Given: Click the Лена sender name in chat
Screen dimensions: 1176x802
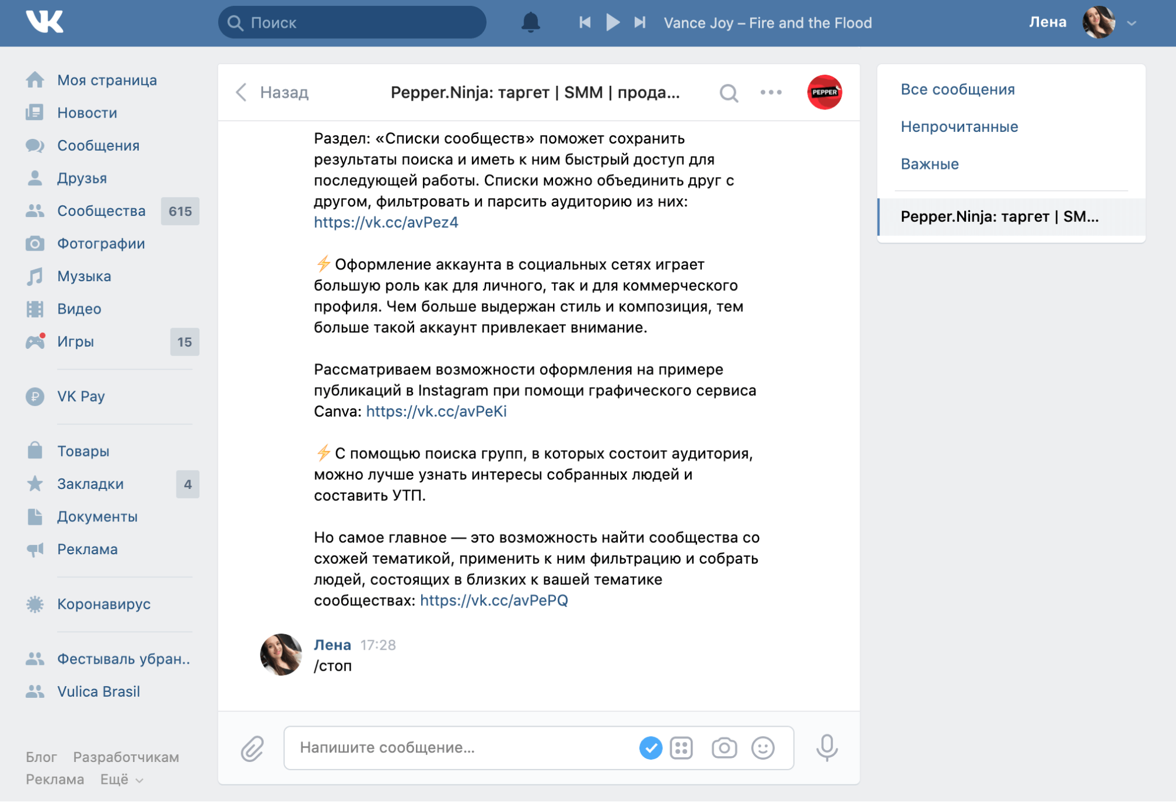Looking at the screenshot, I should (332, 645).
